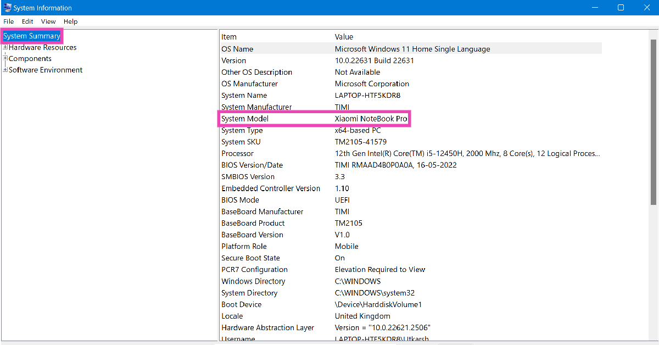Open the Edit menu
Screen dimensions: 659x345
[27, 21]
